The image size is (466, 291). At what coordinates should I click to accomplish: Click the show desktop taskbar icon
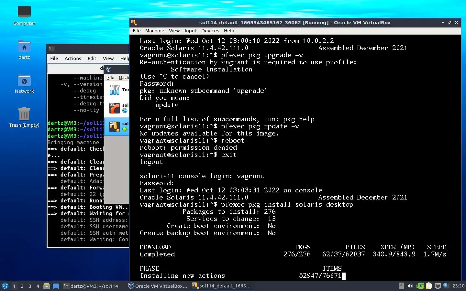pyautogui.click(x=56, y=286)
